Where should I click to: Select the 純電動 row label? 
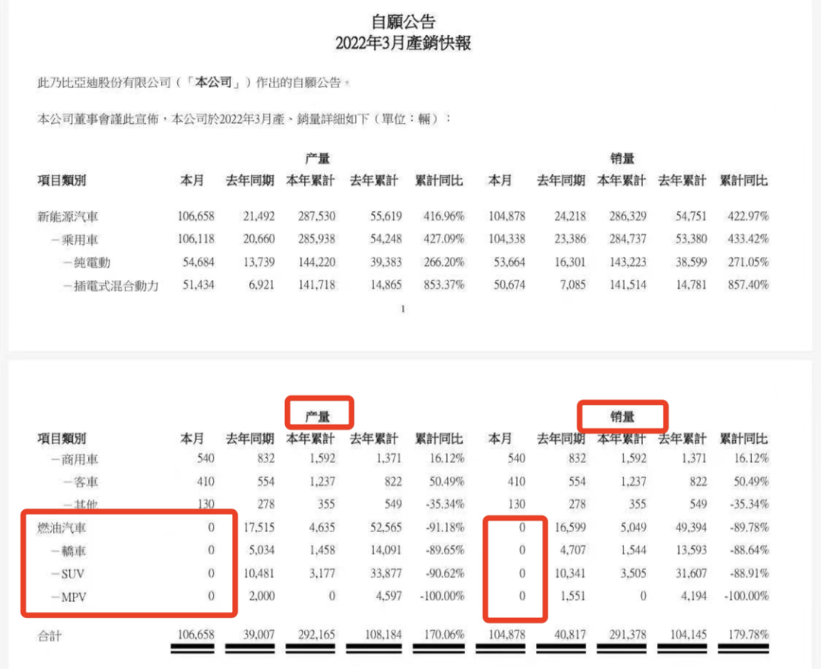click(x=92, y=262)
